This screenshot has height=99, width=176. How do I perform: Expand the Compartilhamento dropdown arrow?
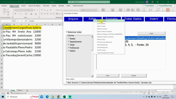pos(174,5)
